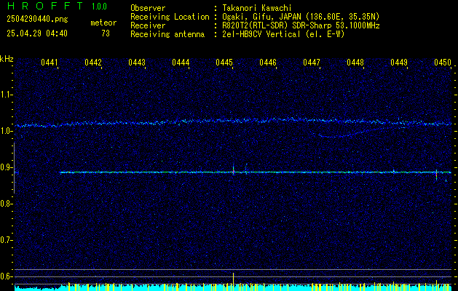Click the Receiving antenna description line
458x291 pixels.
pos(237,34)
